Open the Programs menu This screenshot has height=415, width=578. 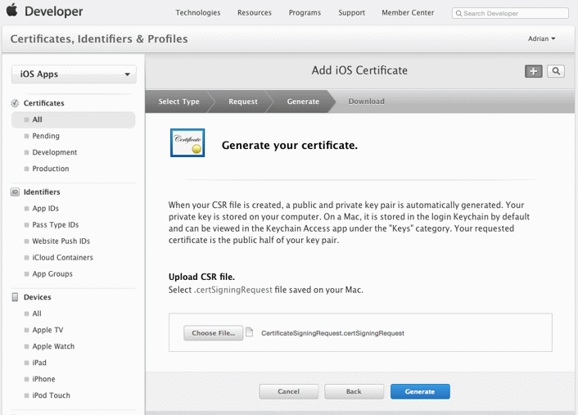[x=305, y=12]
